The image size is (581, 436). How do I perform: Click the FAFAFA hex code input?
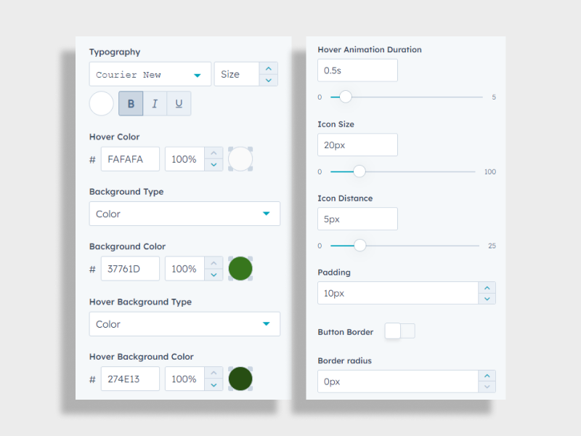pyautogui.click(x=130, y=158)
